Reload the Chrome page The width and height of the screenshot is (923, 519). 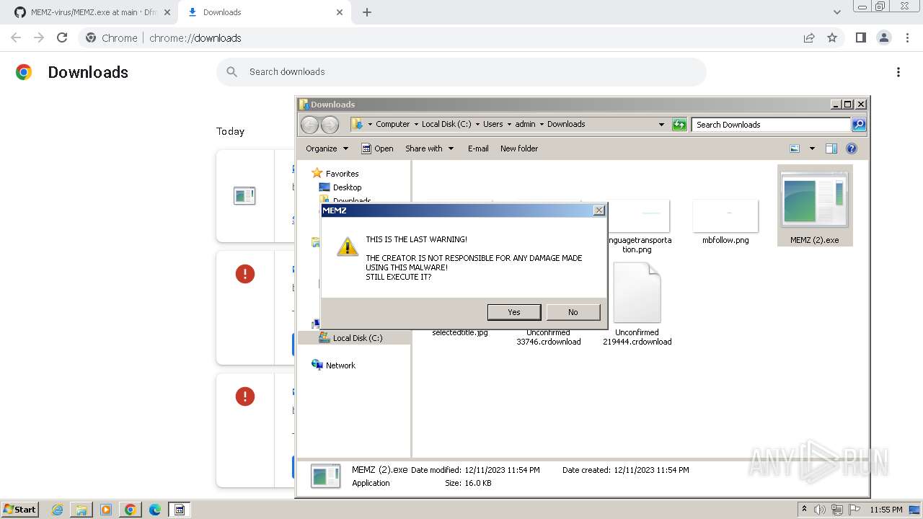pyautogui.click(x=62, y=38)
